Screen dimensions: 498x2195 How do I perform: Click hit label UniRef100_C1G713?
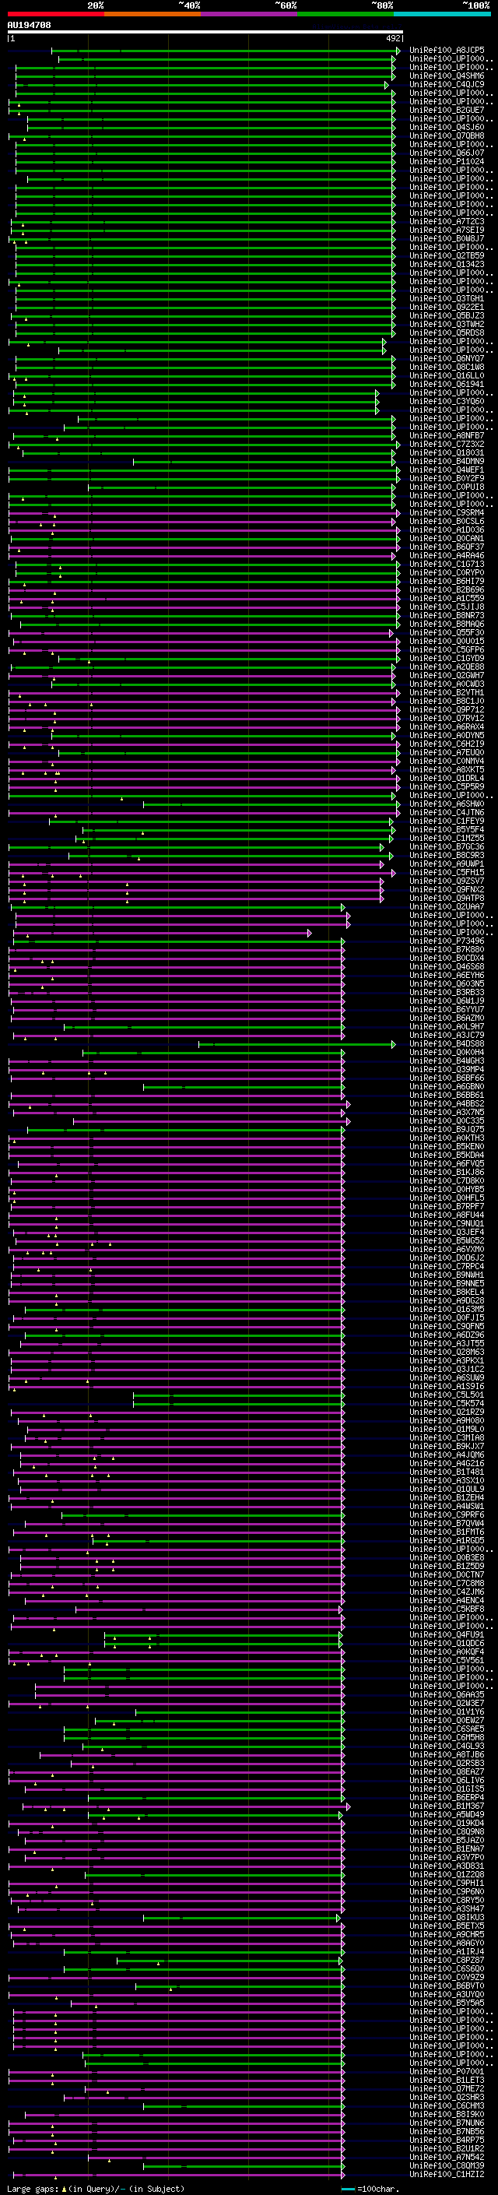point(447,564)
